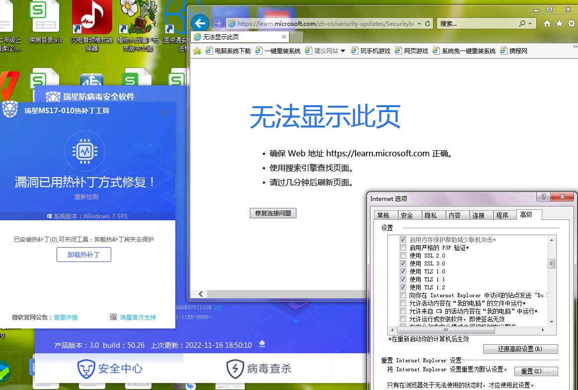Close the 无法显示此页 browser tab
This screenshot has width=578, height=390.
[284, 37]
